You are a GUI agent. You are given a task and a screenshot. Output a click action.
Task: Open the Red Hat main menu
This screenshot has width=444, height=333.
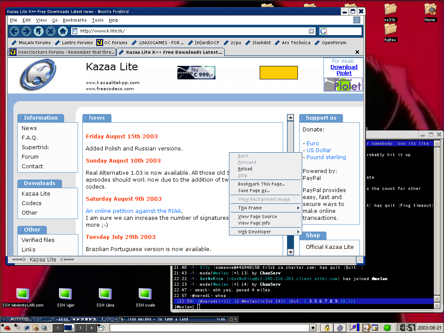(6, 328)
